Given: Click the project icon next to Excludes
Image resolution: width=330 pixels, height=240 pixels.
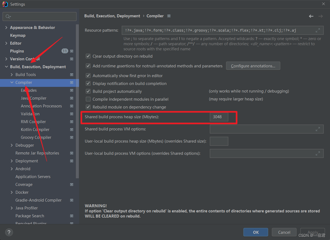Looking at the screenshot, I should point(72,90).
